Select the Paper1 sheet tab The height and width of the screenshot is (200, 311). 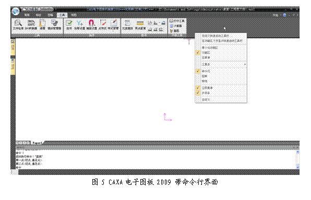[37, 143]
